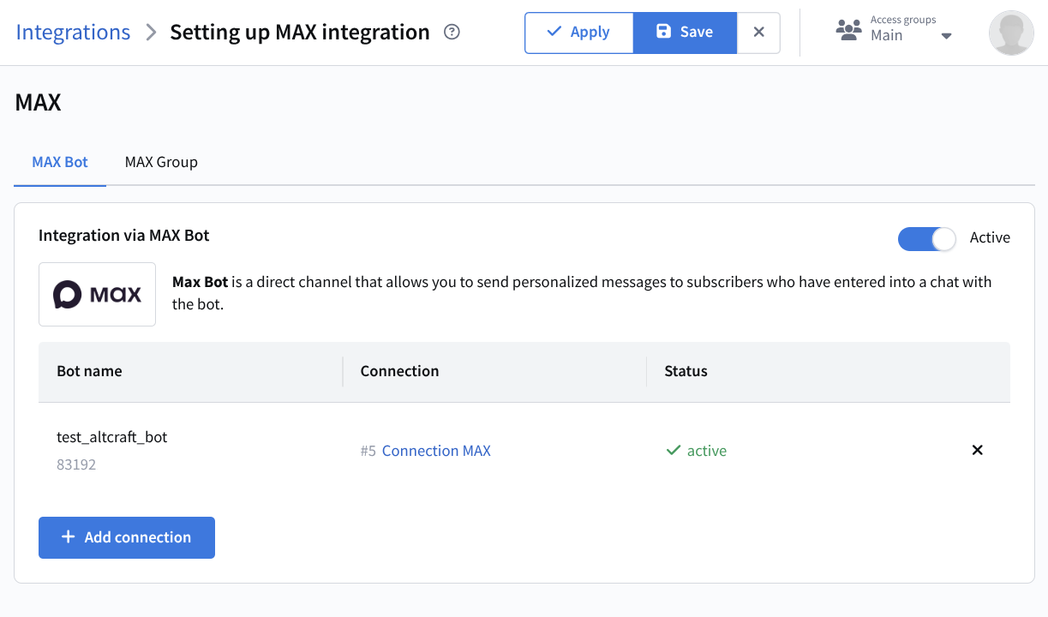1048x617 pixels.
Task: Click the Bot name column header
Action: [89, 371]
